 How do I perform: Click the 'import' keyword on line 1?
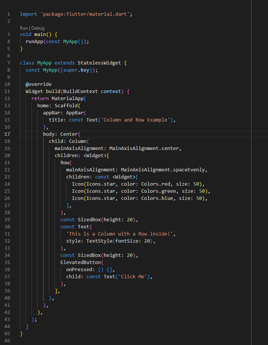(x=29, y=14)
